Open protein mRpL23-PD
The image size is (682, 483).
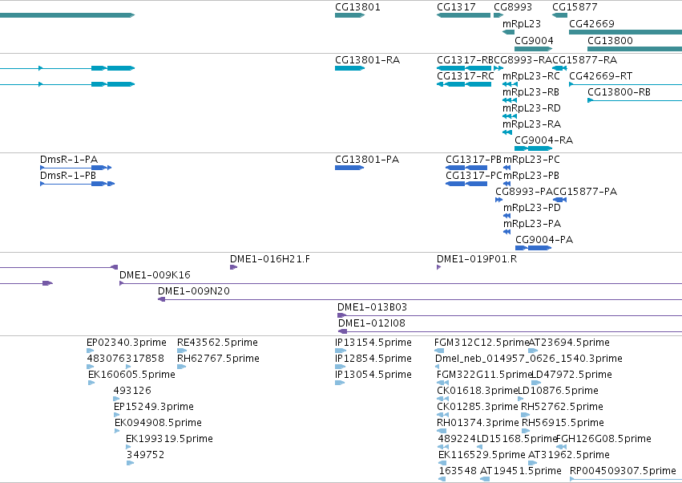coord(532,208)
